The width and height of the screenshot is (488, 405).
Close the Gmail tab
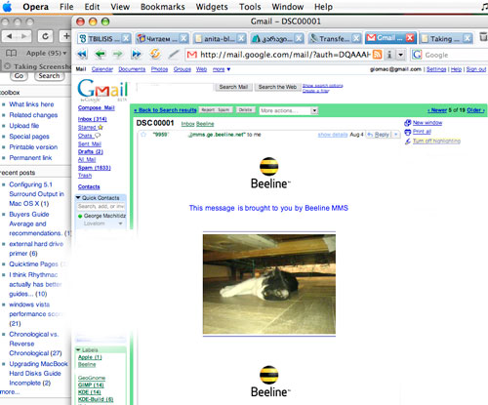(410, 38)
